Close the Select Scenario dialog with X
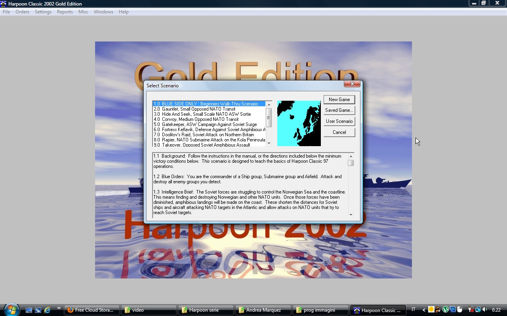The width and height of the screenshot is (507, 316). (352, 84)
